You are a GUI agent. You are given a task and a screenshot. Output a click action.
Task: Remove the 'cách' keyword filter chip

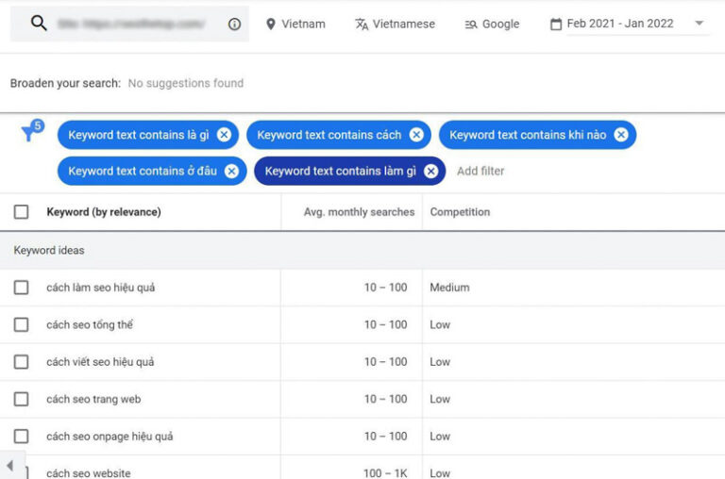pyautogui.click(x=416, y=135)
